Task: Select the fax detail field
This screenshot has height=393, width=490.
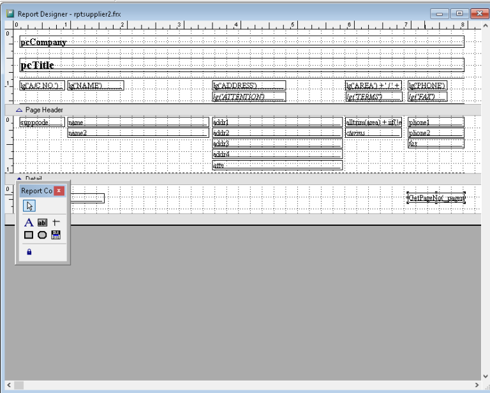Action: coord(436,144)
